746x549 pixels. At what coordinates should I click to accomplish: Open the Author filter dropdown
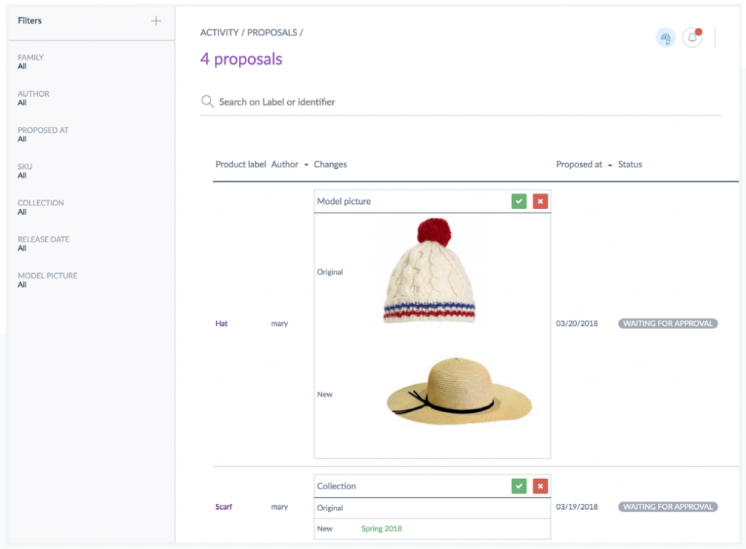click(34, 98)
